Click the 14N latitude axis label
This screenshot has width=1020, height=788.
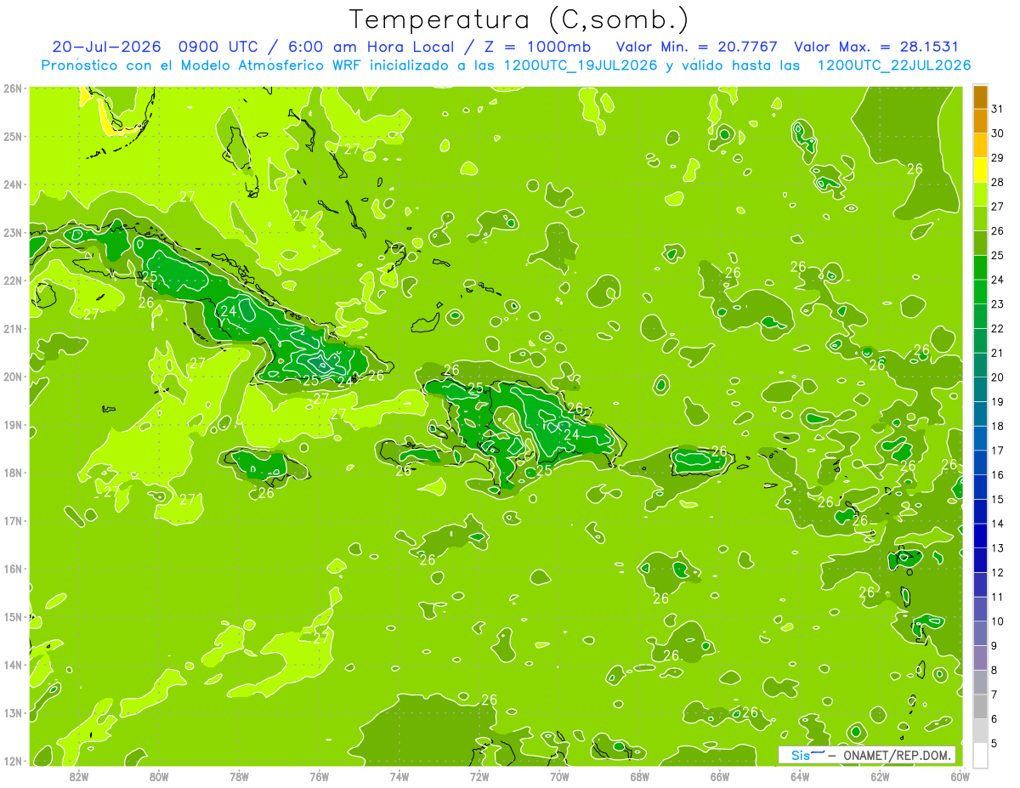click(x=14, y=665)
